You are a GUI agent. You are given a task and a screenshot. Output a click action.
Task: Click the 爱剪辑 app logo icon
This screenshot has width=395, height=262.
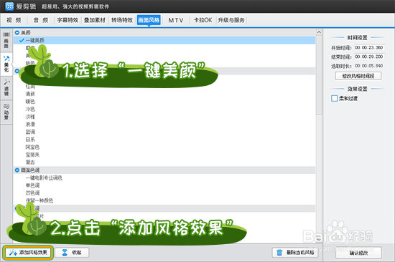click(9, 6)
